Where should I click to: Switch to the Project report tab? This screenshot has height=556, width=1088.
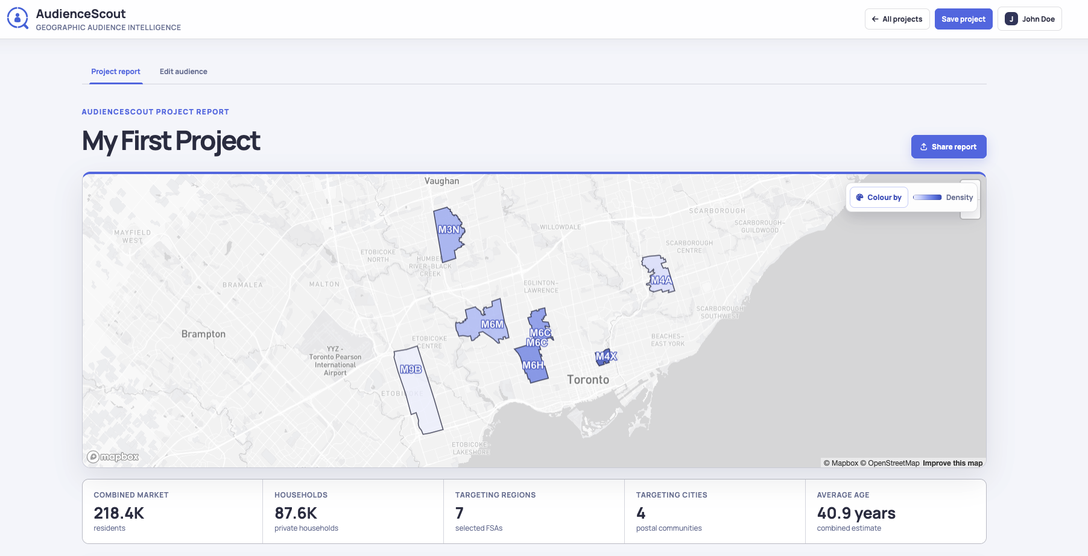pyautogui.click(x=116, y=72)
